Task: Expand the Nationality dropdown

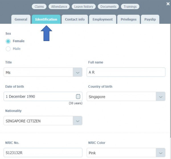Action: (x=78, y=121)
